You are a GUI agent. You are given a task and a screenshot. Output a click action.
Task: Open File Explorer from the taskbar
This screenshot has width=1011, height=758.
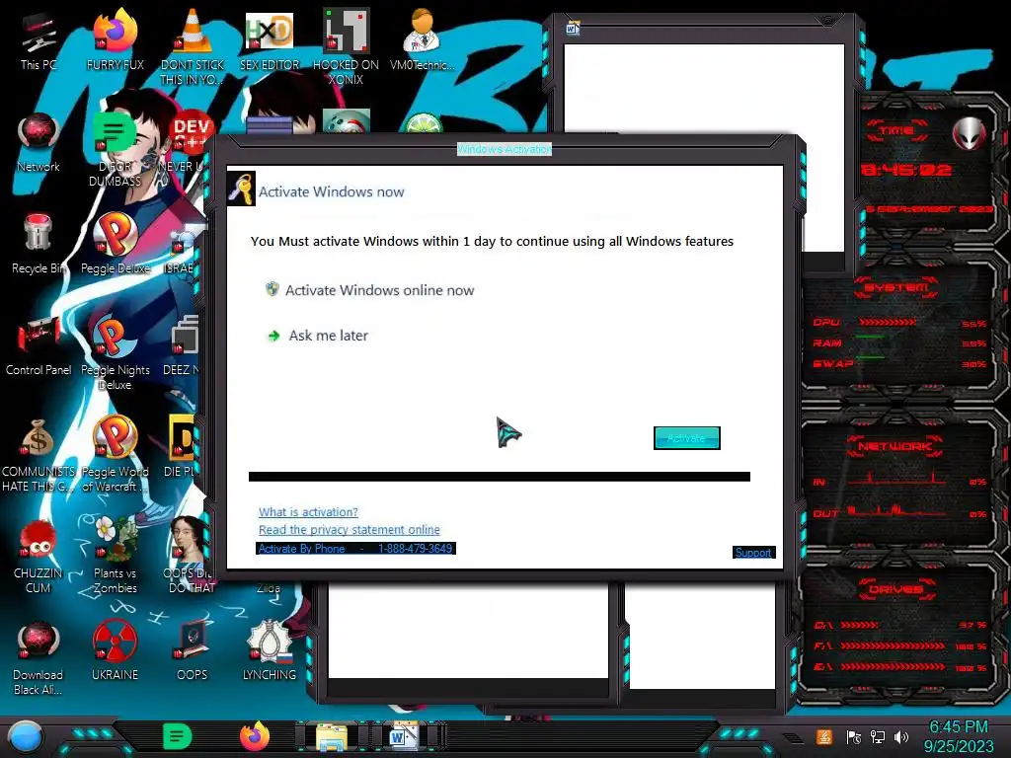point(332,737)
